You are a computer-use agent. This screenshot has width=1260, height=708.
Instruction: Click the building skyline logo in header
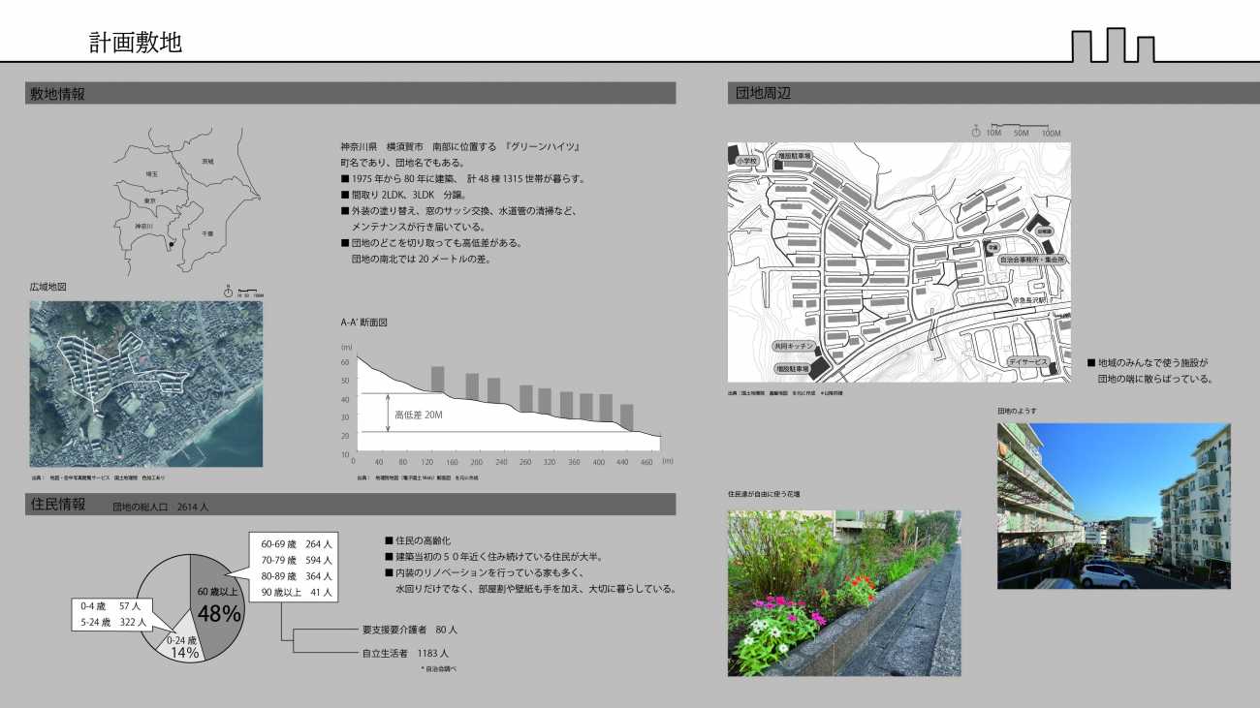(x=1114, y=45)
